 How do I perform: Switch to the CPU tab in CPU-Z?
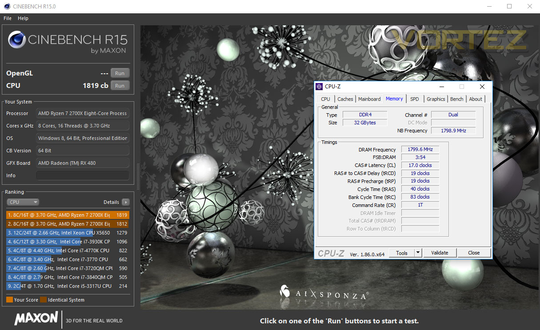326,99
